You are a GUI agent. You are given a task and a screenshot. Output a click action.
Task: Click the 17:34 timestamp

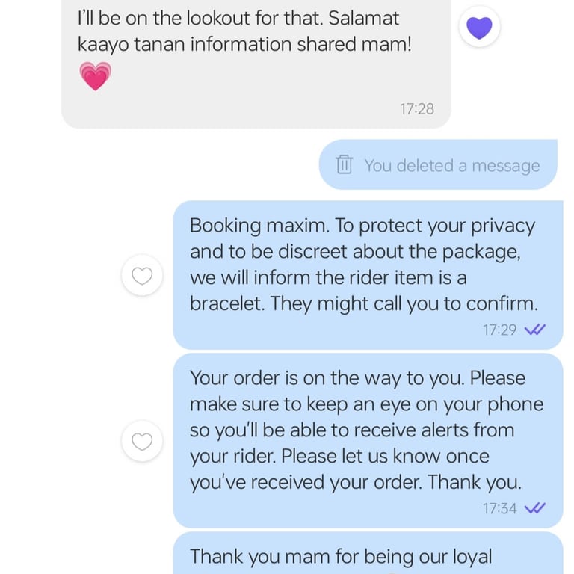(499, 508)
